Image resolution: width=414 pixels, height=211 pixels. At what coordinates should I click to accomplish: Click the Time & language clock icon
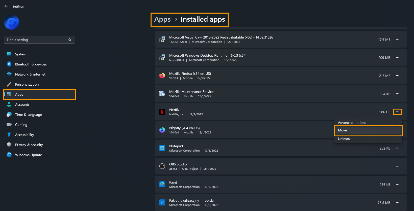[x=9, y=114]
